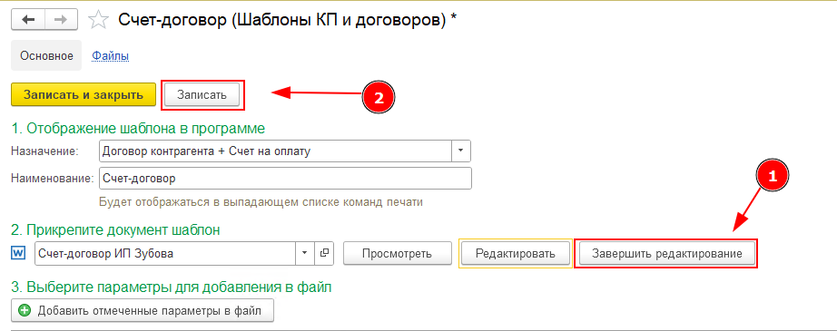Expand the template document dropdown arrow
The width and height of the screenshot is (837, 331).
click(x=305, y=253)
